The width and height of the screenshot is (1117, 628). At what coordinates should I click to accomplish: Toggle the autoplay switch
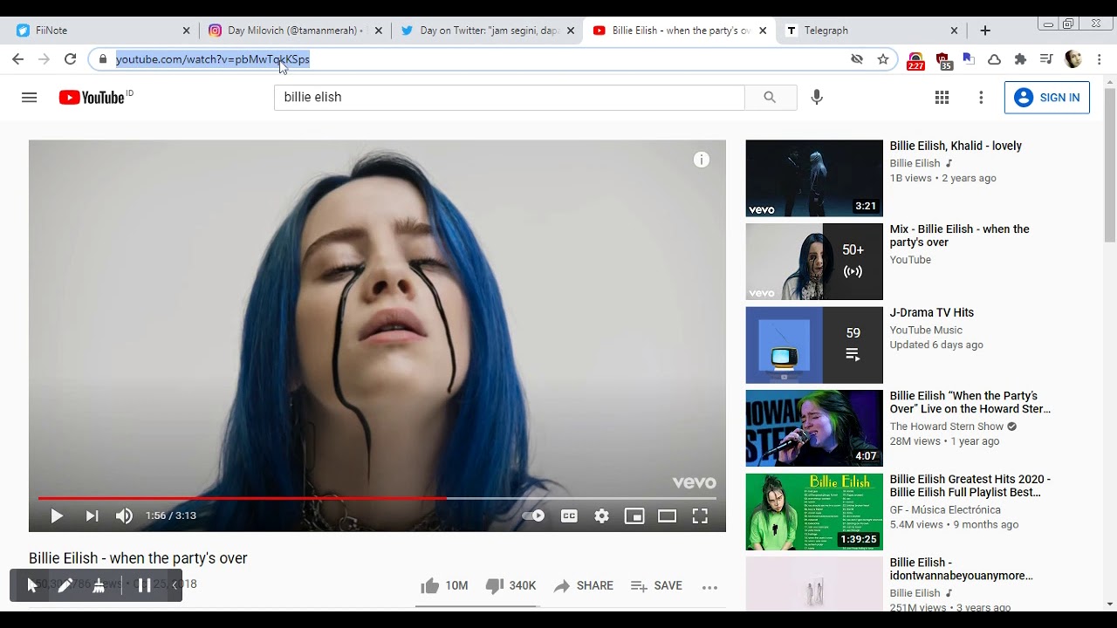[x=533, y=515]
